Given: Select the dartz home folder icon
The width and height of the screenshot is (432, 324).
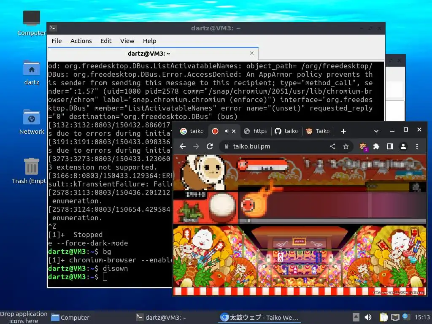Looking at the screenshot, I should coord(31,73).
